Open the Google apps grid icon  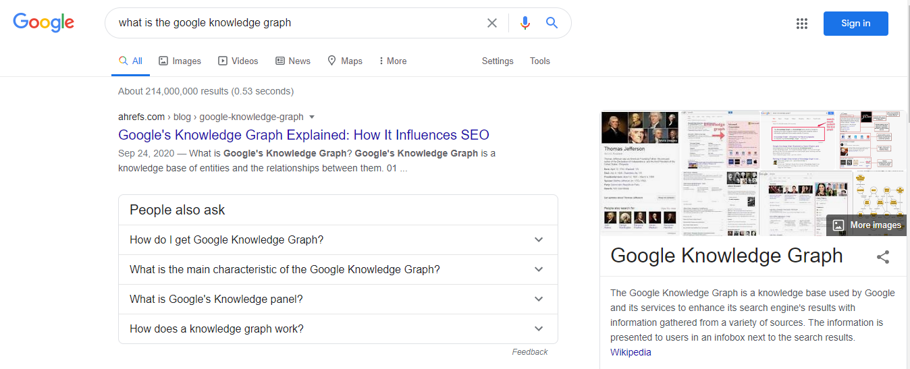click(x=802, y=24)
